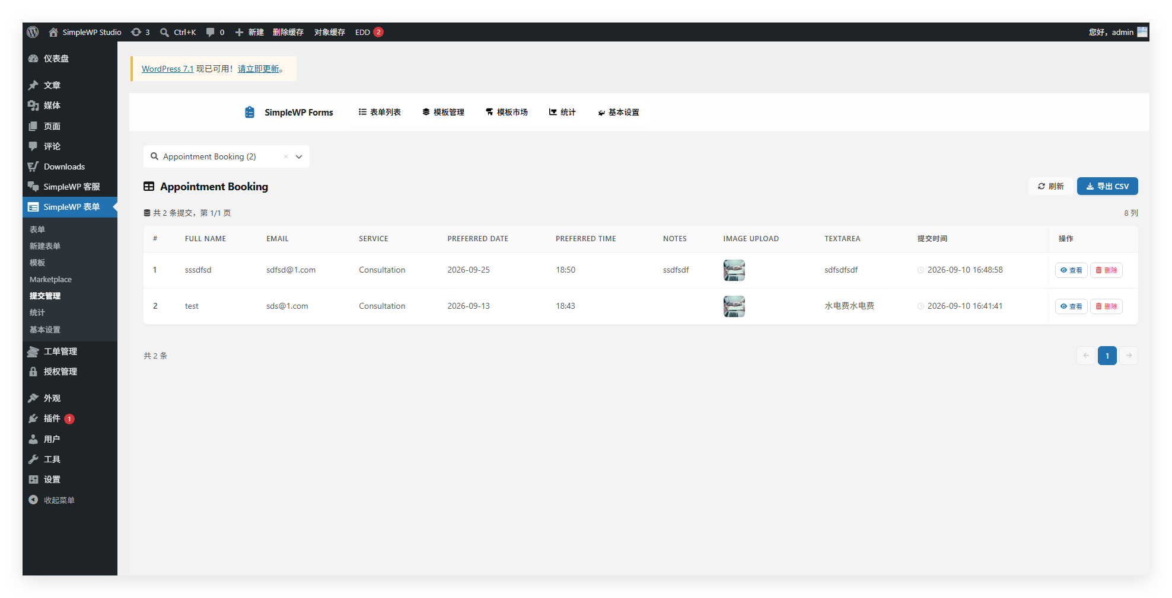Click email sds@1.com cell
Viewport: 1172px width, 598px height.
[287, 306]
